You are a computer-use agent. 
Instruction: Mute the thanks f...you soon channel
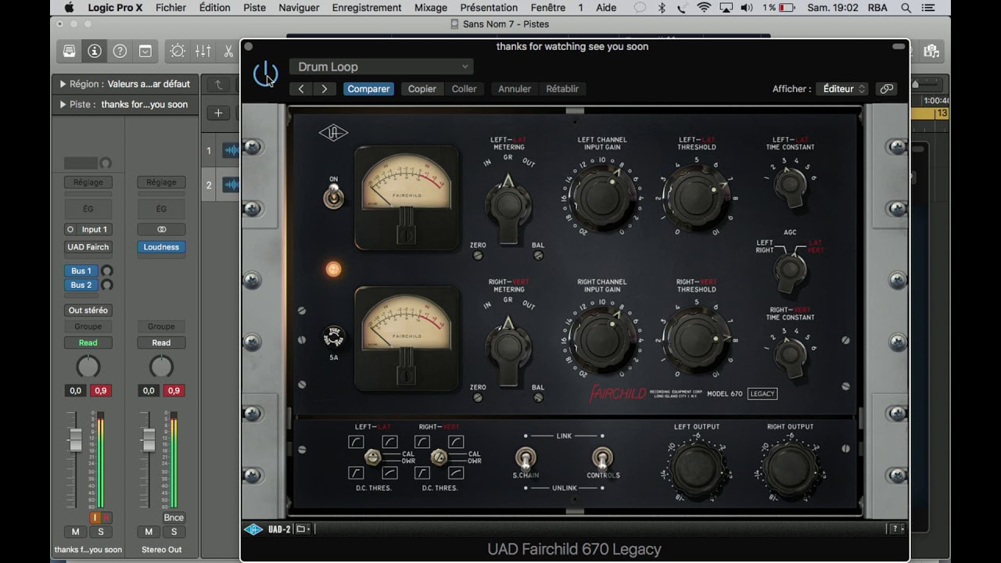(75, 532)
